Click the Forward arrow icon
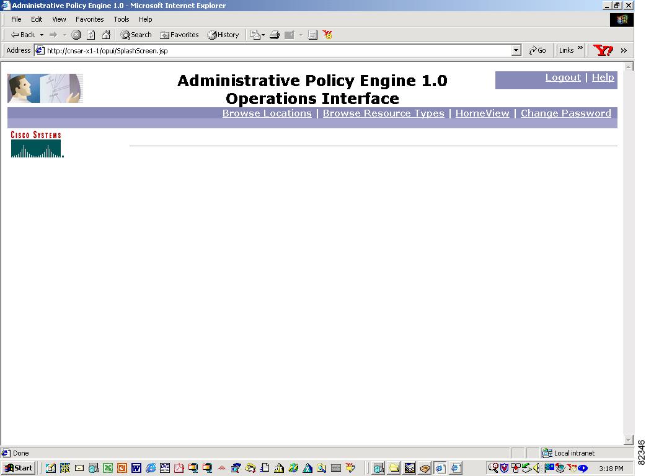The height and width of the screenshot is (476, 646). coord(53,35)
